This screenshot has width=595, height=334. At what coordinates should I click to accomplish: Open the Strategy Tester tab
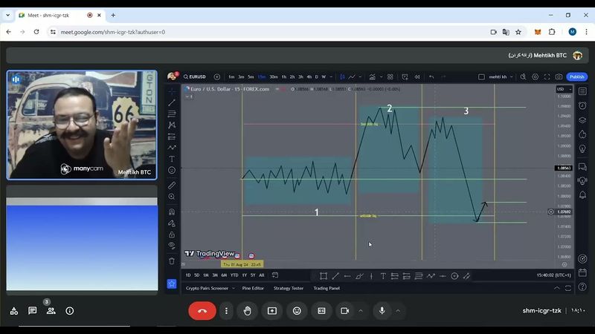pos(288,288)
